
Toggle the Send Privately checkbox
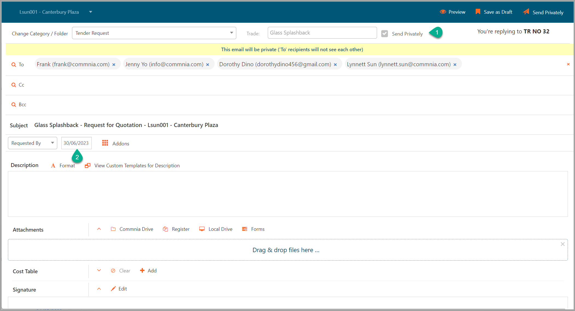(x=384, y=34)
